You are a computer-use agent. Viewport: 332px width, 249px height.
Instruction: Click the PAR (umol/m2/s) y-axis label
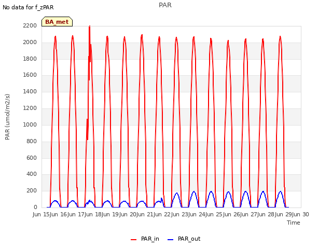coord(7,117)
